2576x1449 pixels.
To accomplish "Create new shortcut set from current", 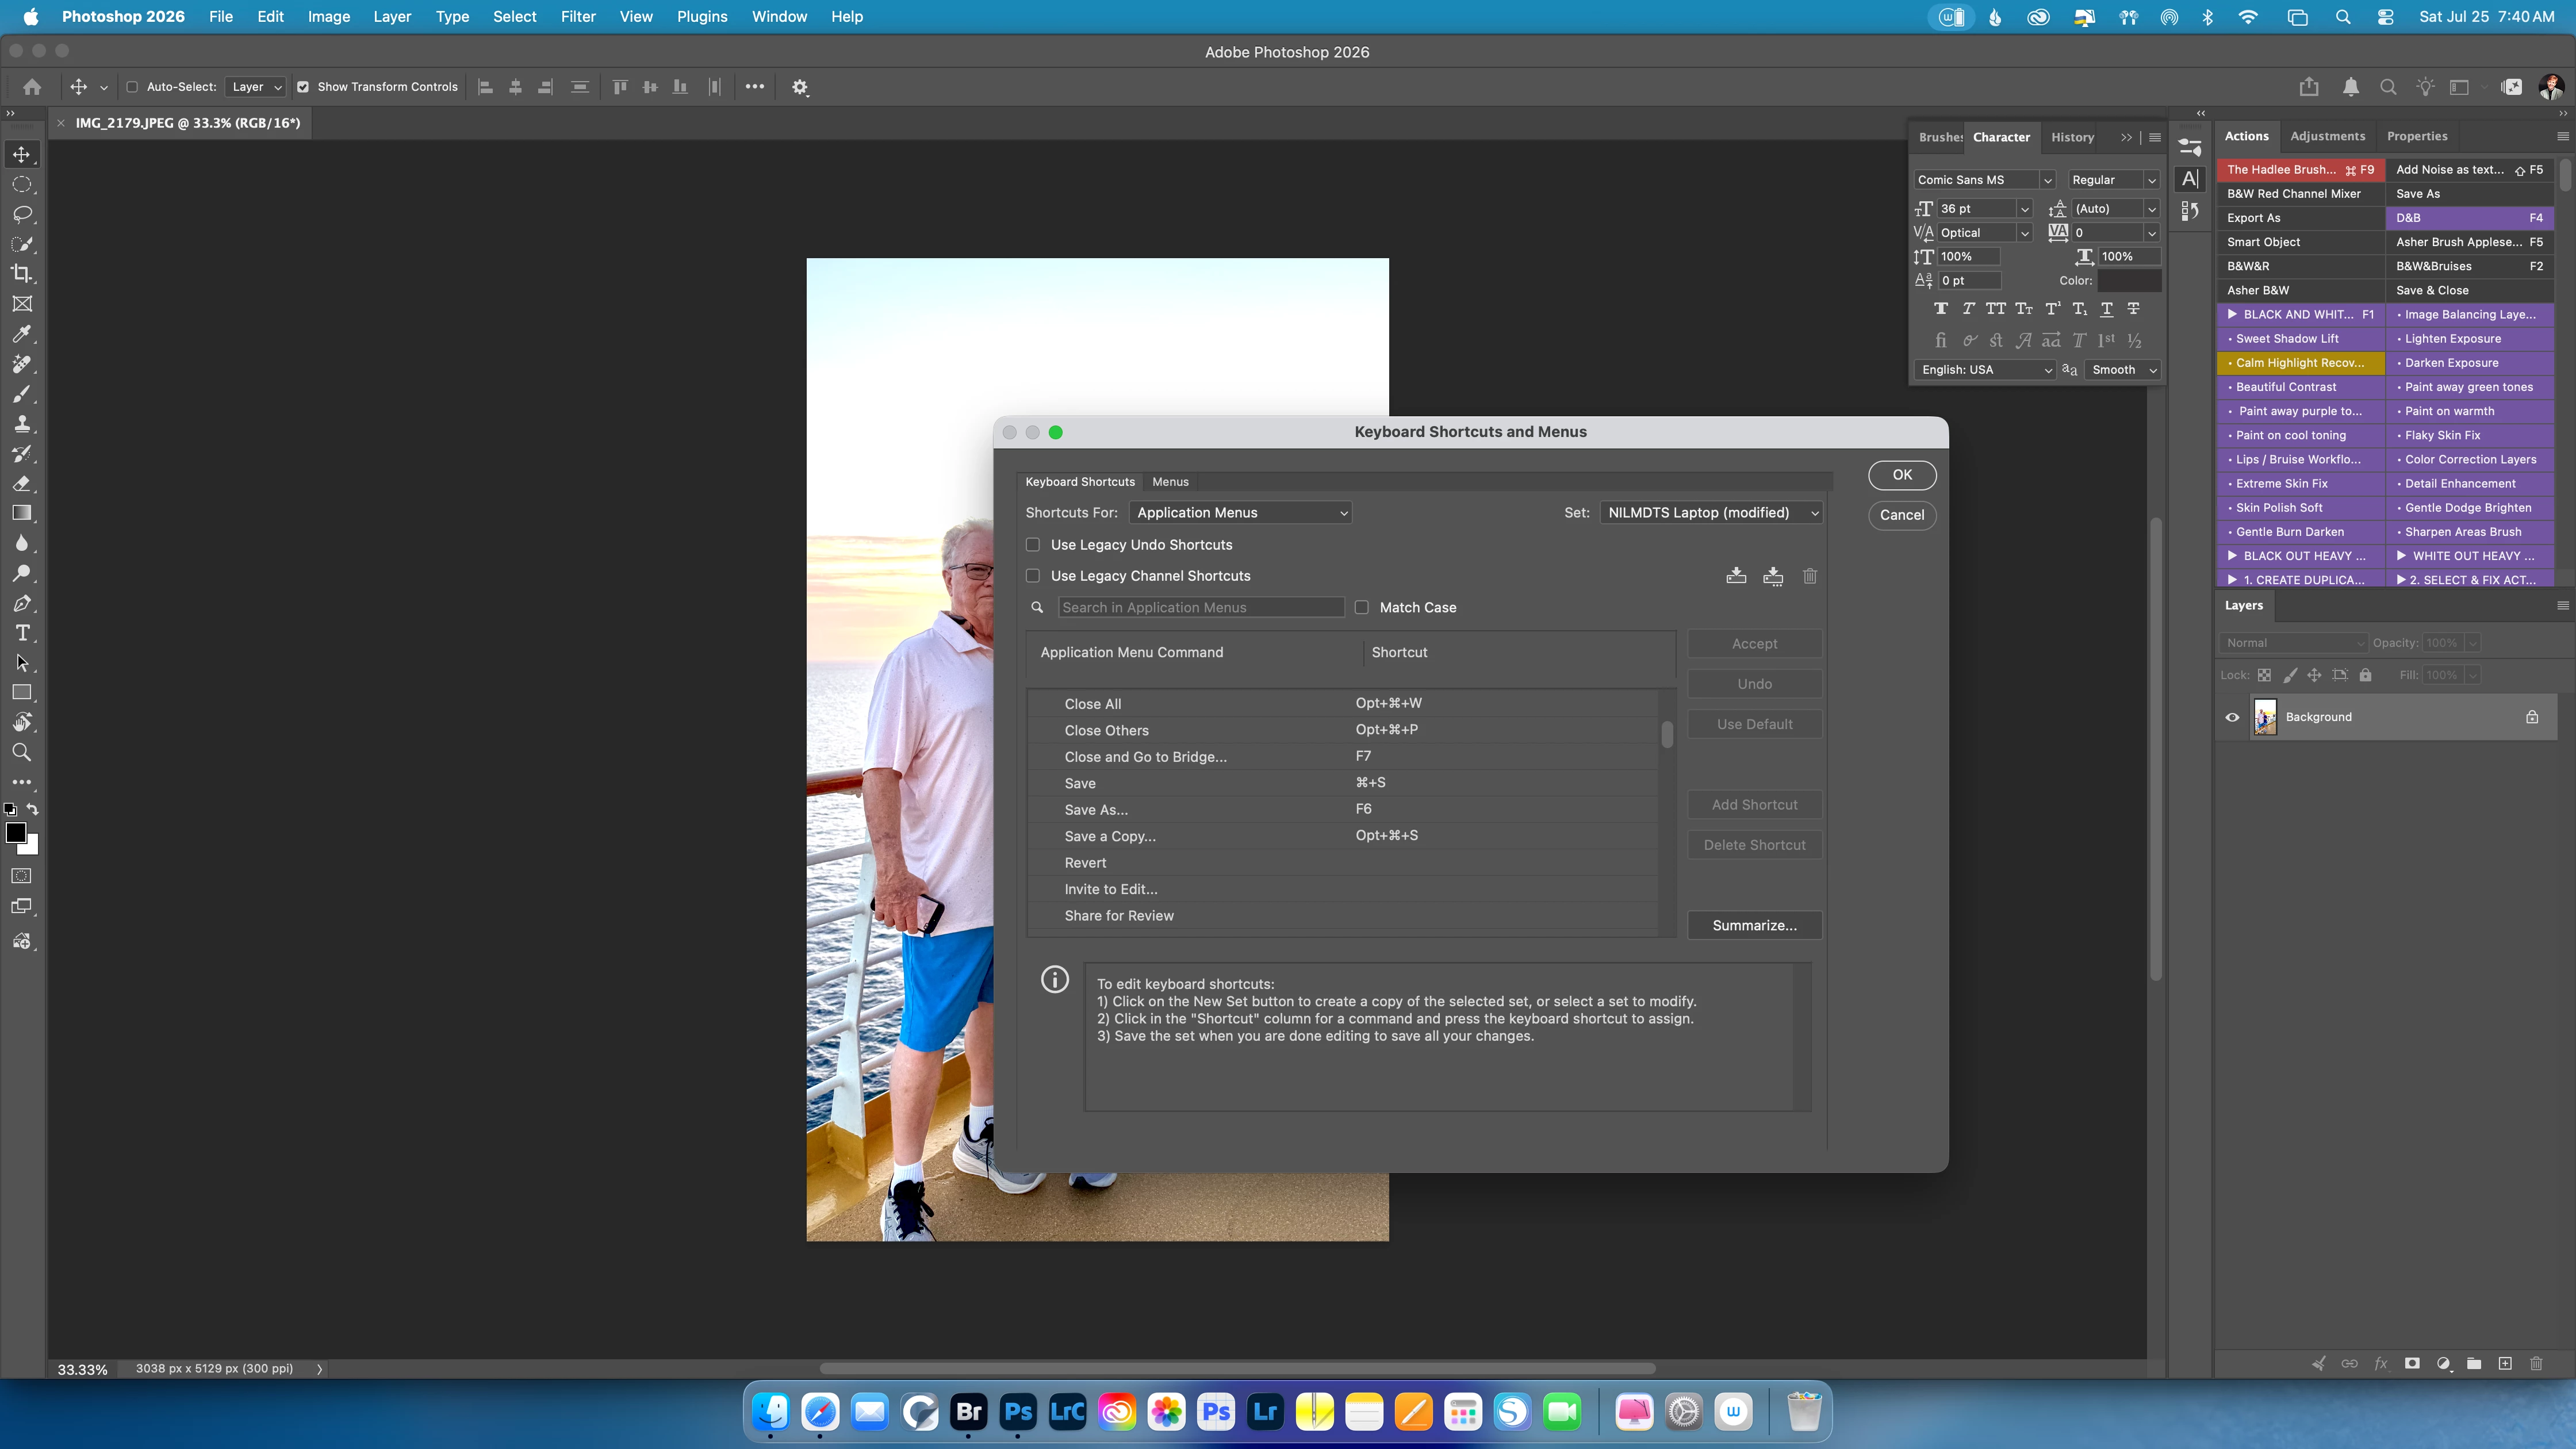I will (x=1773, y=576).
